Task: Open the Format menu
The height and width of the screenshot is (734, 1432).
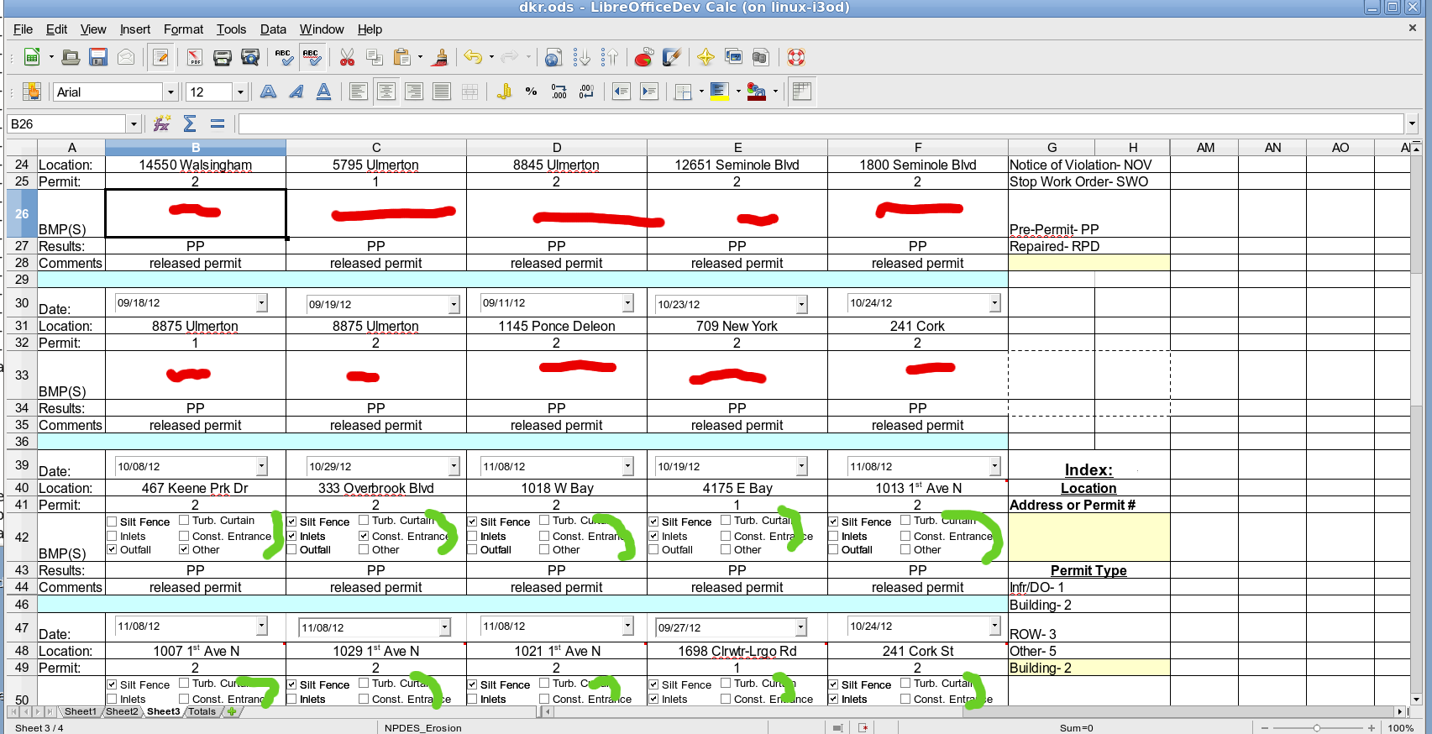Action: coord(183,29)
